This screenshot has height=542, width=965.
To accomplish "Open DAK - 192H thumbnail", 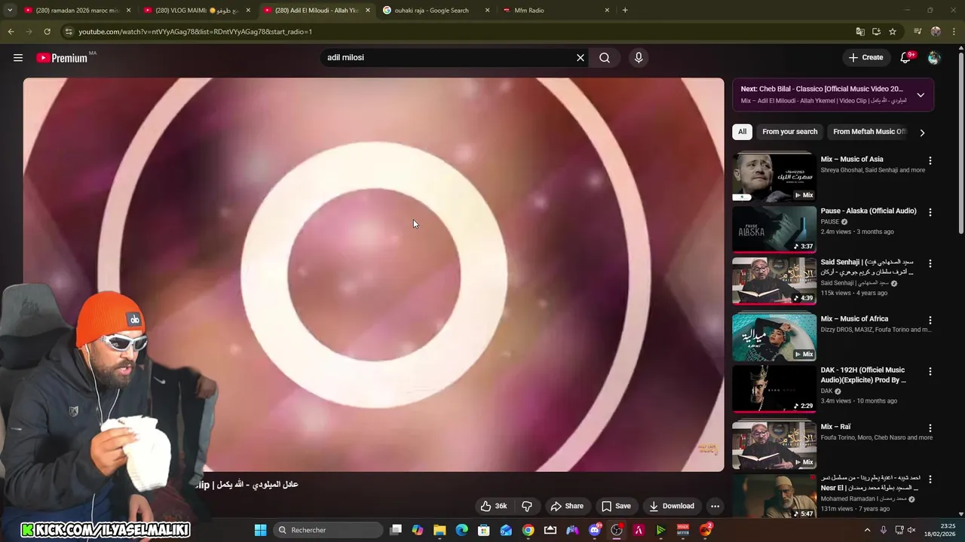I will (774, 389).
